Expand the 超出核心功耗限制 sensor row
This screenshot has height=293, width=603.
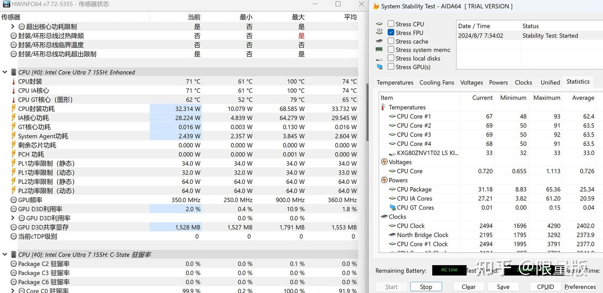pyautogui.click(x=13, y=26)
